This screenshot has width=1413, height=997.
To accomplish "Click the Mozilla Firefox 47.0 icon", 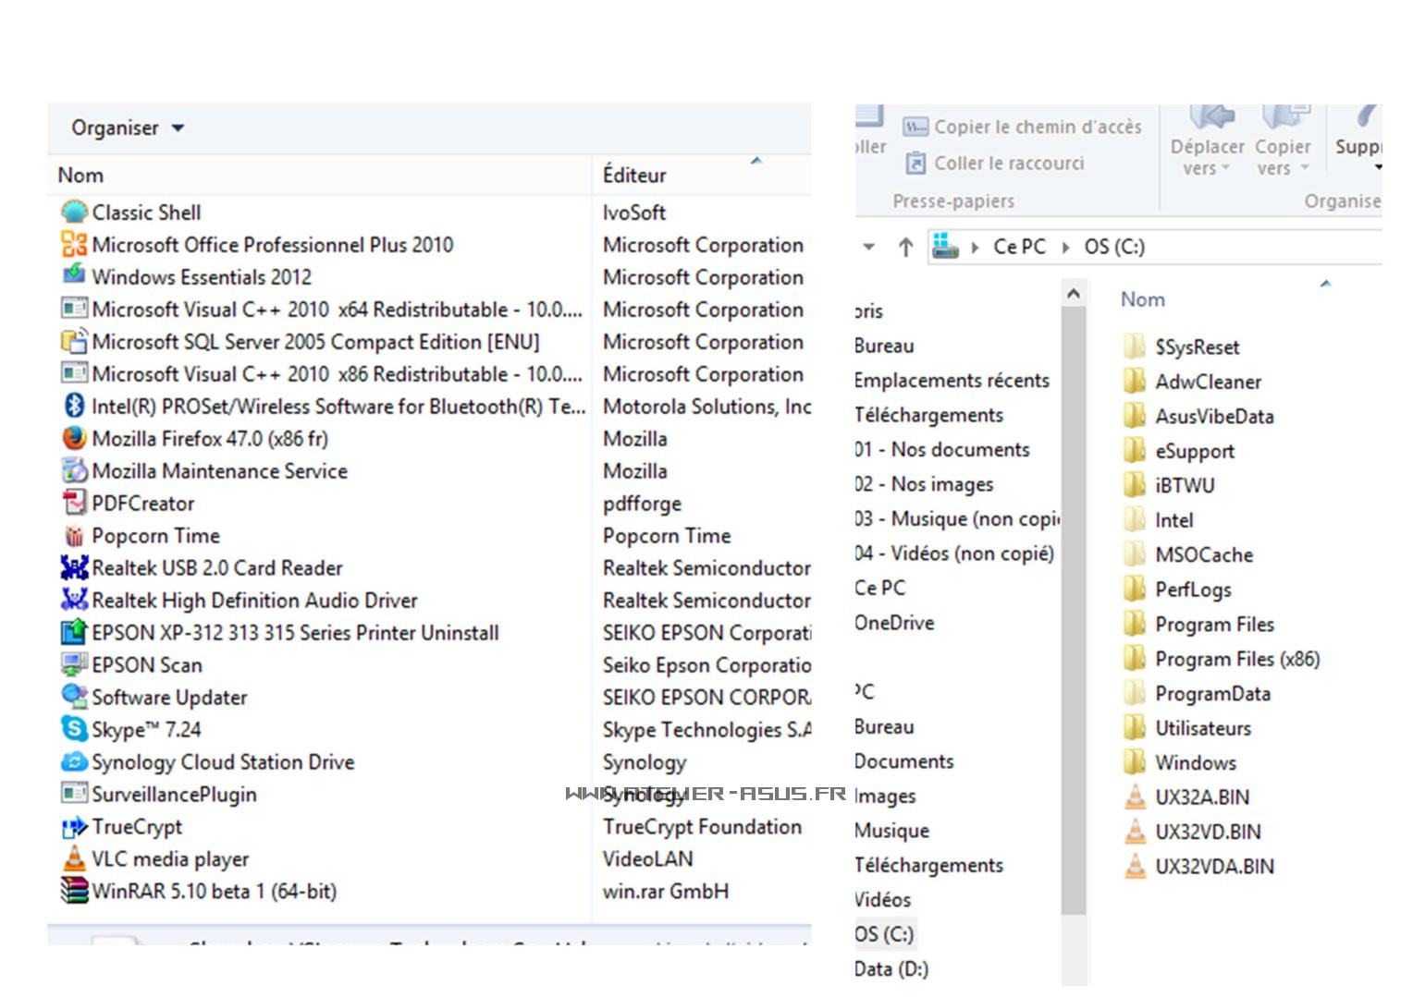I will click(74, 439).
